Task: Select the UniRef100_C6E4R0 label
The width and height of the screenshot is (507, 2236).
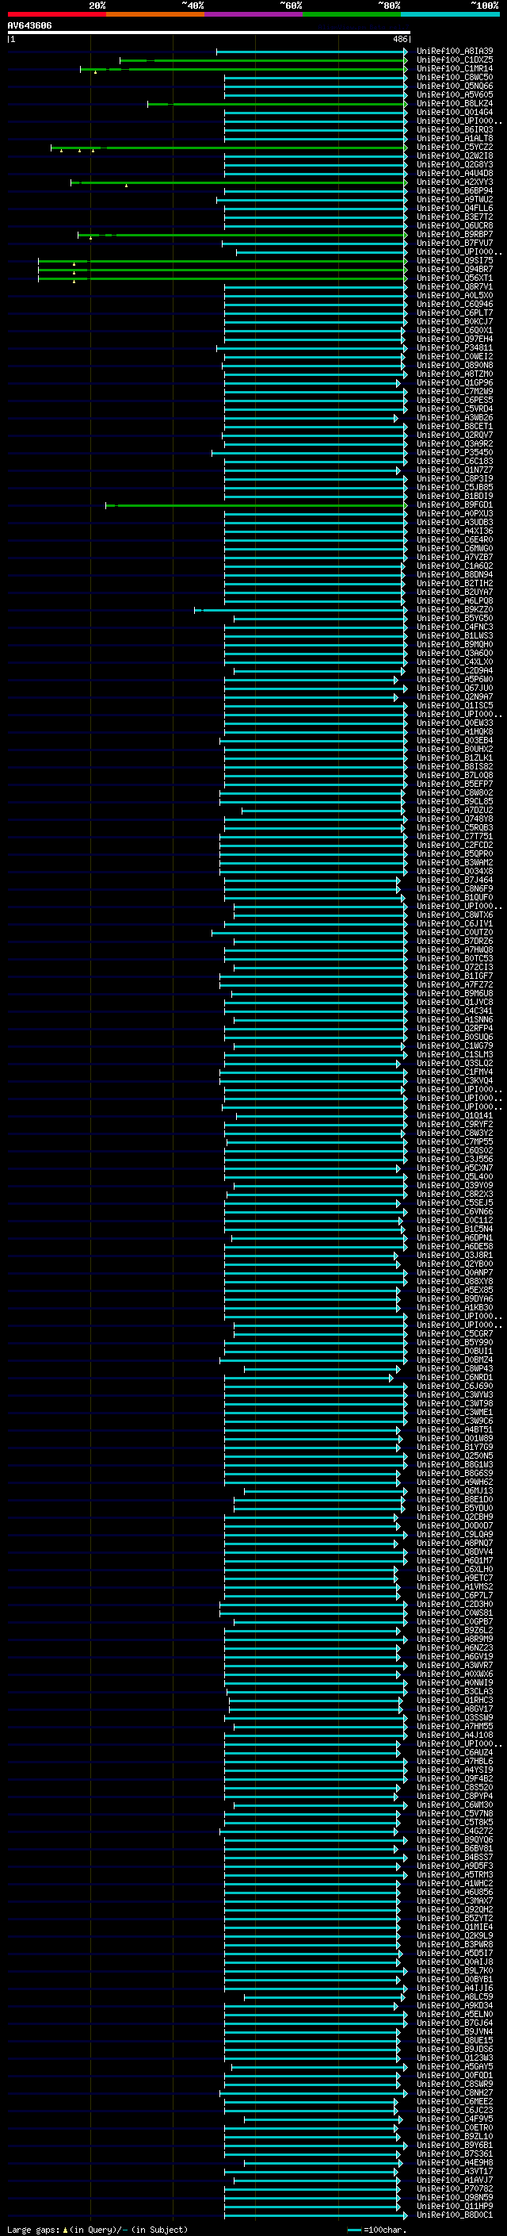Action: click(454, 540)
